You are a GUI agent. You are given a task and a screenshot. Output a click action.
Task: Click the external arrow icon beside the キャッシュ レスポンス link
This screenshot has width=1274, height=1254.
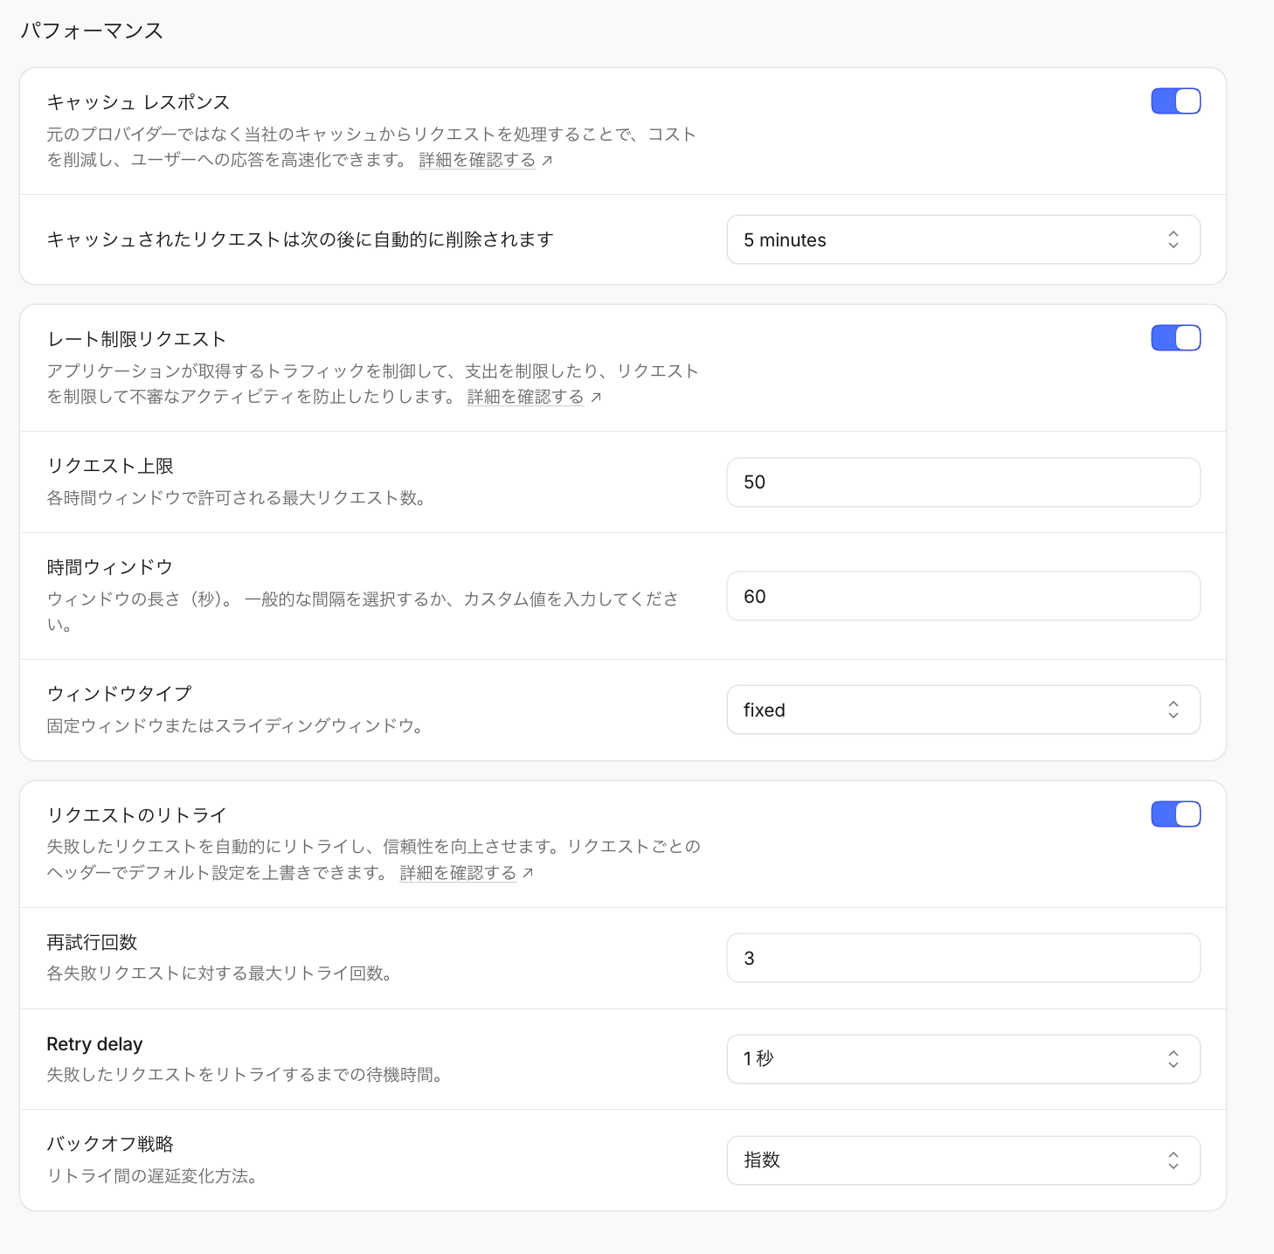(x=547, y=161)
